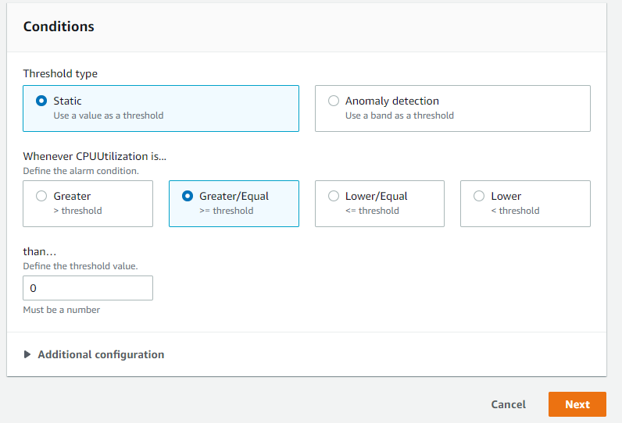Select the Static threshold radio button
This screenshot has height=423, width=622.
coord(41,101)
